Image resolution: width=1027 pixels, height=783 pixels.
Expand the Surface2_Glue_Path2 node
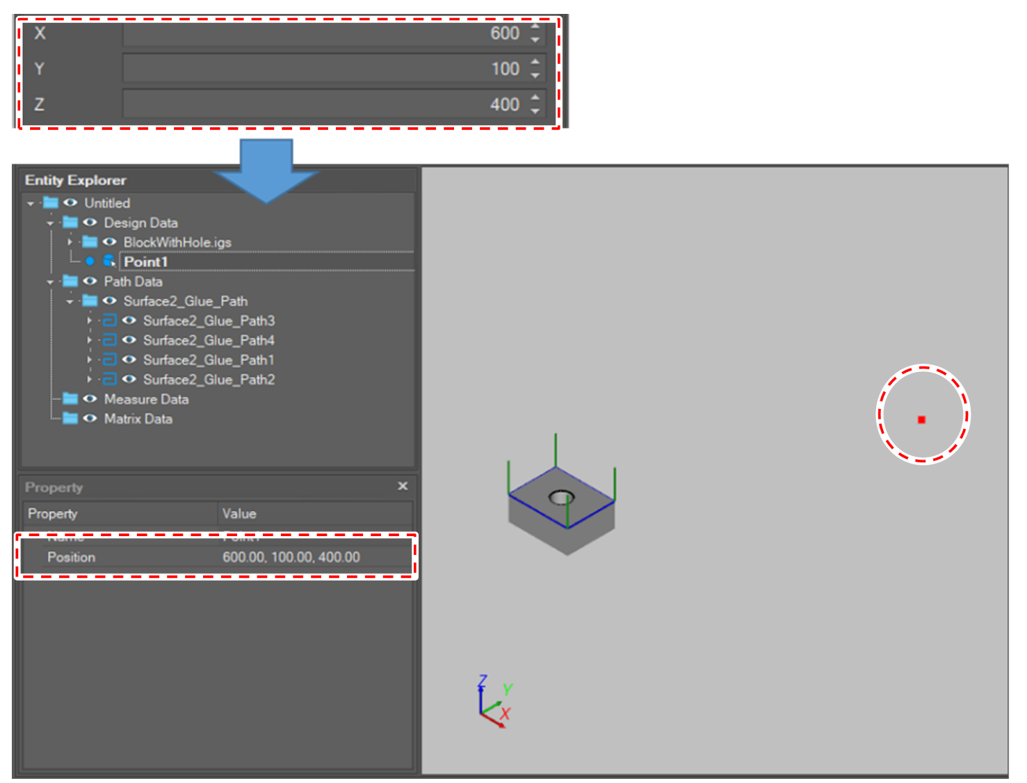89,379
